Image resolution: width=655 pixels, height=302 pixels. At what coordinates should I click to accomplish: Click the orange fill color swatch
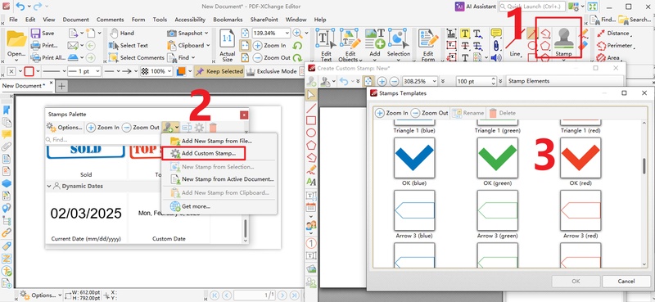181,71
